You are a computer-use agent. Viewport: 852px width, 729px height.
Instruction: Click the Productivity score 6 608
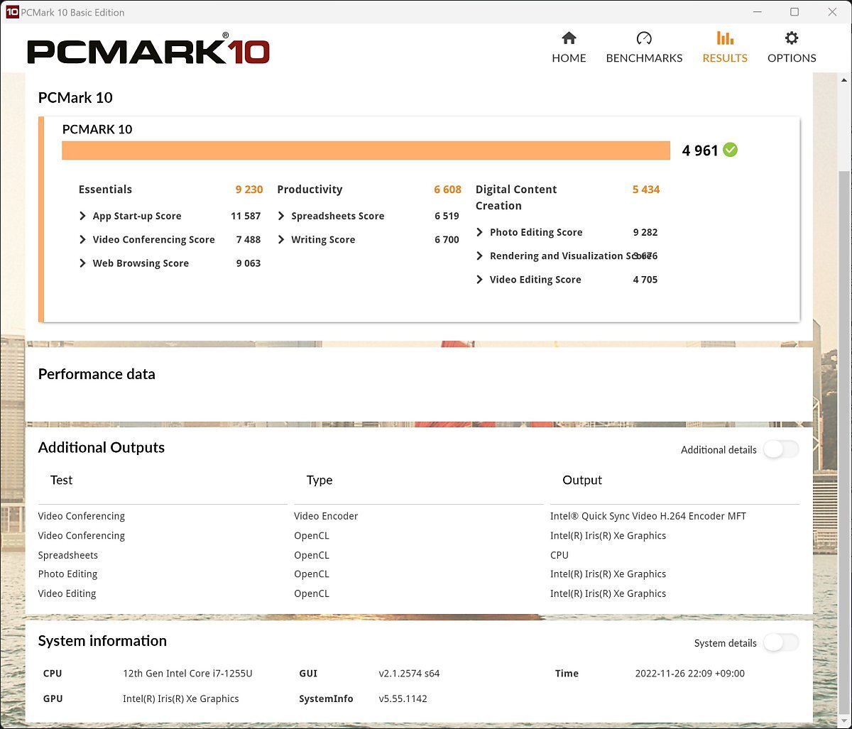pos(448,190)
